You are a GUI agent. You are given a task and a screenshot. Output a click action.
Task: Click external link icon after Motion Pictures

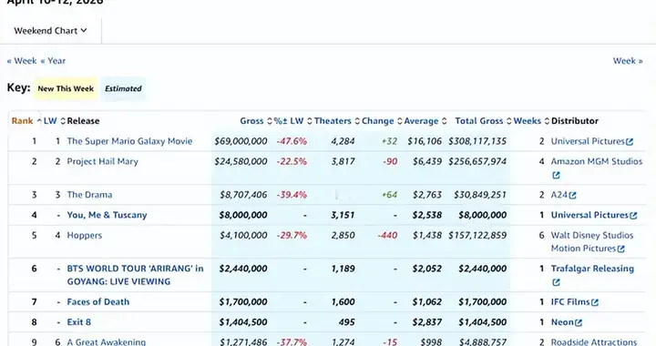pyautogui.click(x=620, y=249)
